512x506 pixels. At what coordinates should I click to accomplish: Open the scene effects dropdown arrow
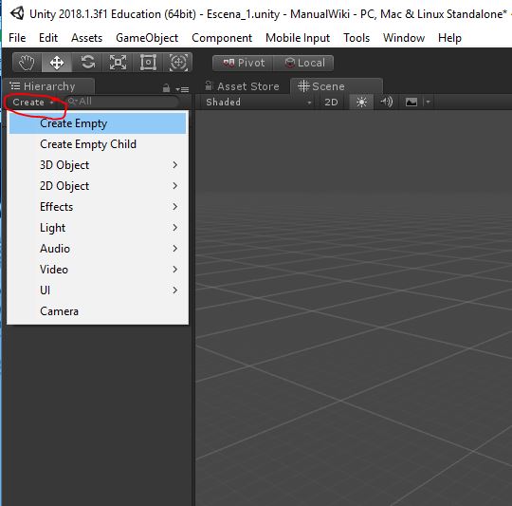pos(428,102)
